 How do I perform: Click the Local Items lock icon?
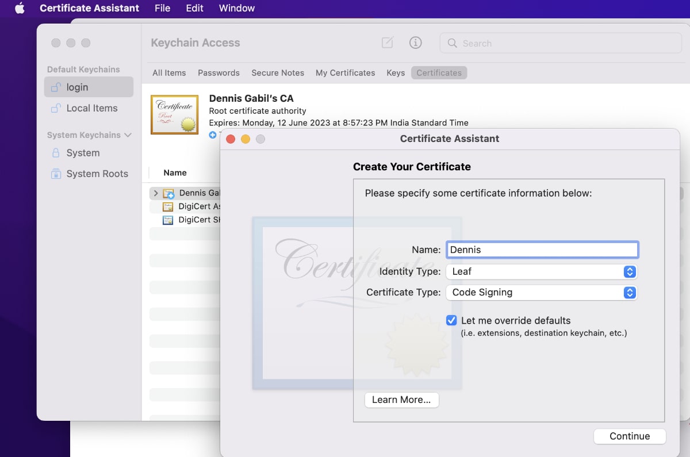(56, 108)
